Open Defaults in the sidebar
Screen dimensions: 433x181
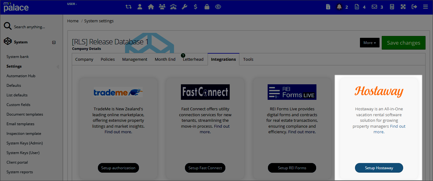pyautogui.click(x=14, y=86)
